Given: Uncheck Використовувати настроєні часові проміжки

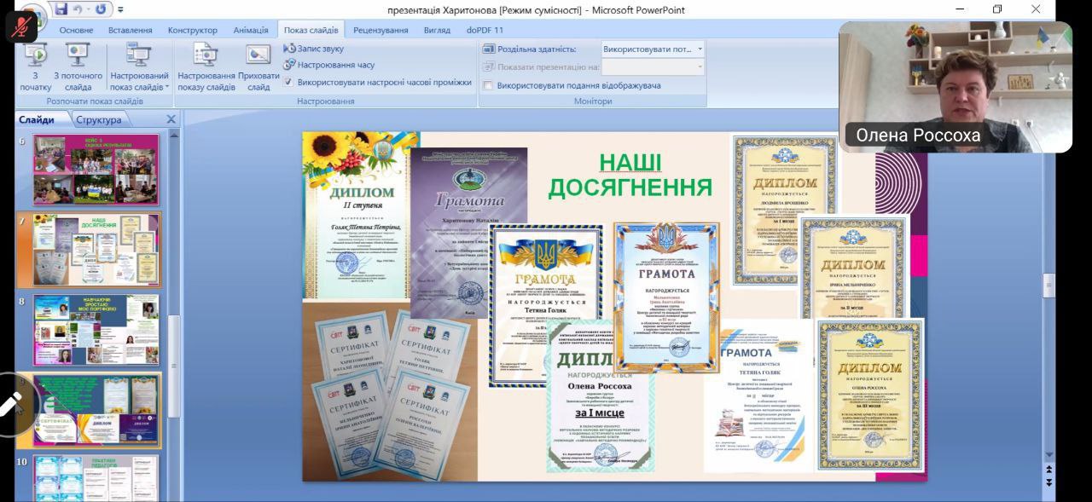Looking at the screenshot, I should [x=288, y=83].
